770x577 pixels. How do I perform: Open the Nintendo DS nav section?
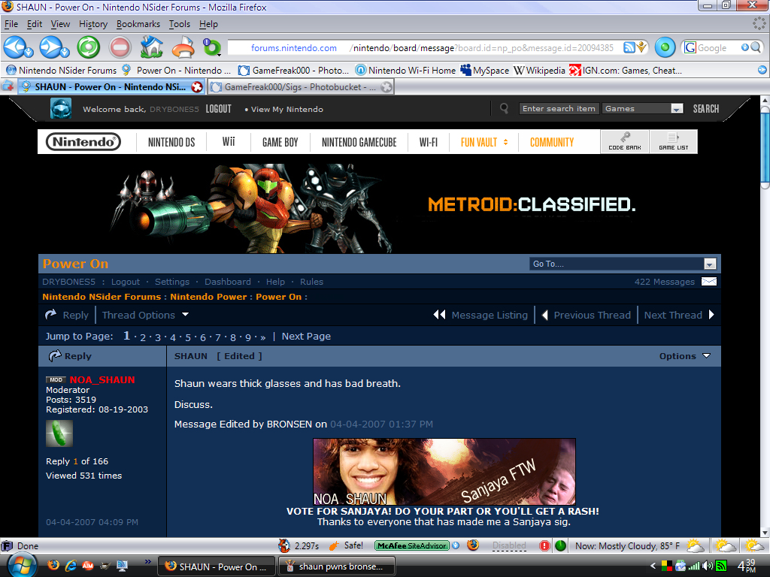[x=171, y=142]
